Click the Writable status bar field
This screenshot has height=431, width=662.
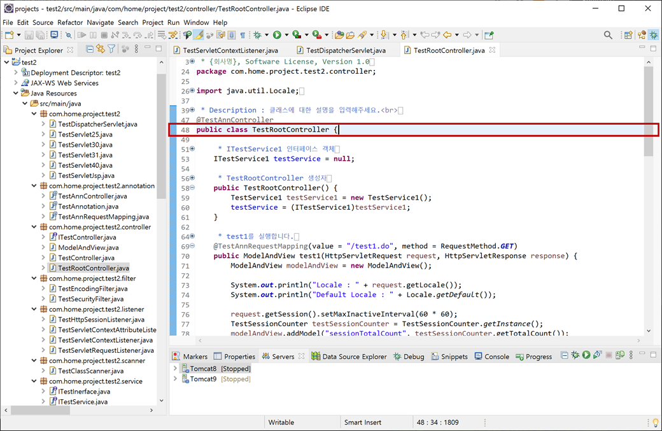(281, 422)
